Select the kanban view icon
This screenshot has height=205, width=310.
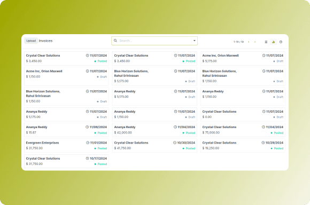pyautogui.click(x=274, y=42)
